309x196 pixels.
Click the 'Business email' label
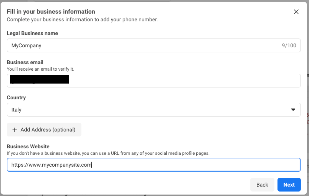25,62
